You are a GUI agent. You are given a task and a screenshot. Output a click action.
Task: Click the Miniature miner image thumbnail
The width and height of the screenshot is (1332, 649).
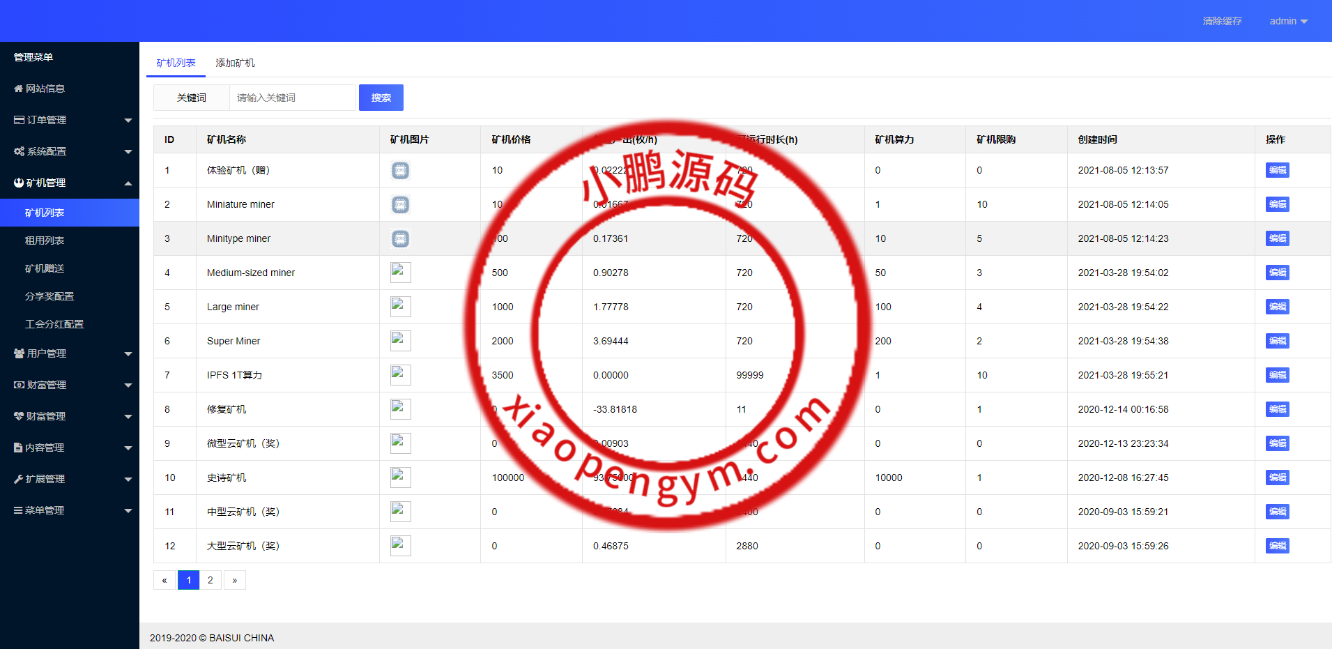pyautogui.click(x=400, y=204)
